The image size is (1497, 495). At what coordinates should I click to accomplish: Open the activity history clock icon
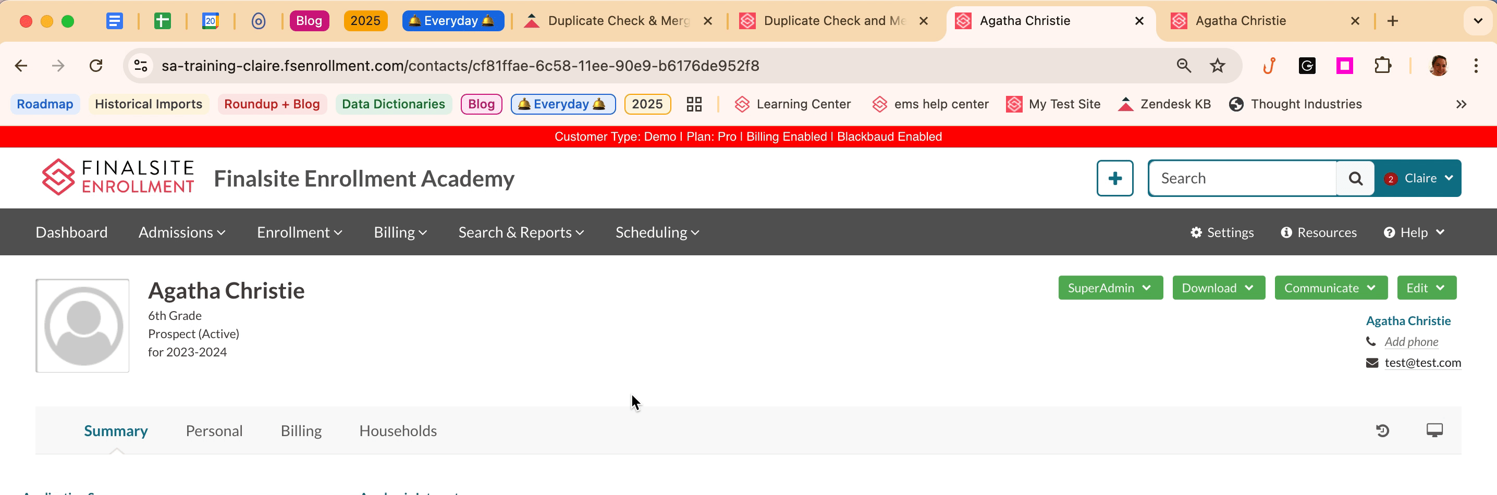pos(1382,430)
